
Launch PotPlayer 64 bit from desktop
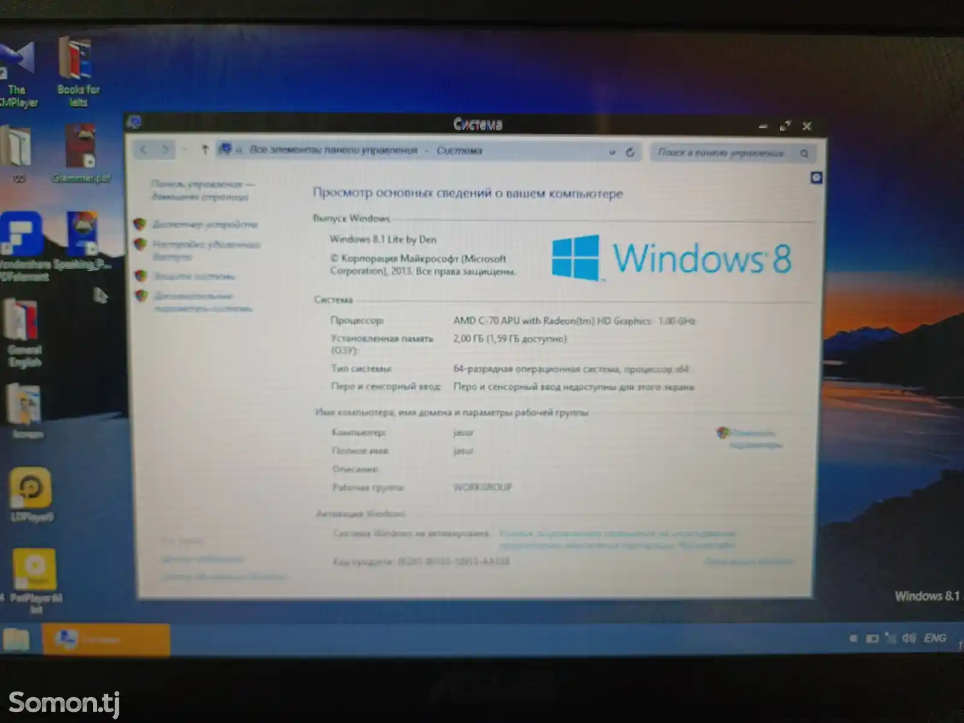point(35,581)
